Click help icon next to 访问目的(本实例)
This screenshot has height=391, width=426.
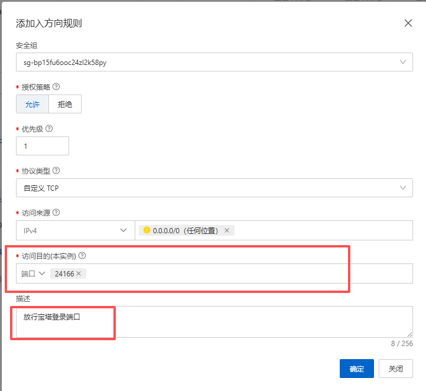pyautogui.click(x=82, y=256)
